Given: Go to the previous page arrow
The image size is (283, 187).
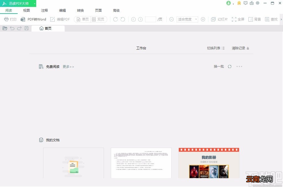Looking at the screenshot, I should [133, 19].
